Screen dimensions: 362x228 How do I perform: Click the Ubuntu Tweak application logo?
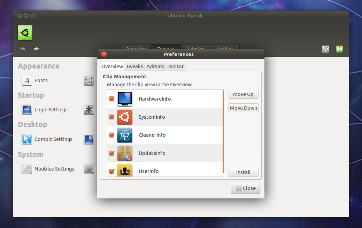tap(25, 32)
